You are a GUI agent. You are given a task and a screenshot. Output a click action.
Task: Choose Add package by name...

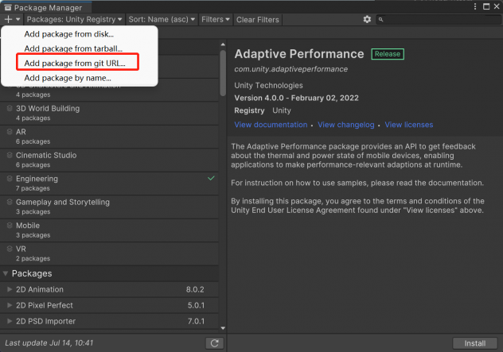pyautogui.click(x=68, y=78)
